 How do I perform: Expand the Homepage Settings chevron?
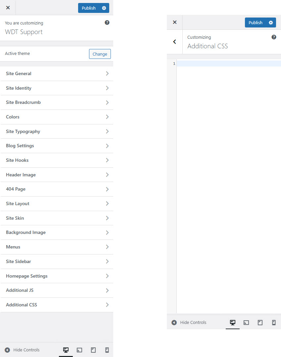pos(107,276)
